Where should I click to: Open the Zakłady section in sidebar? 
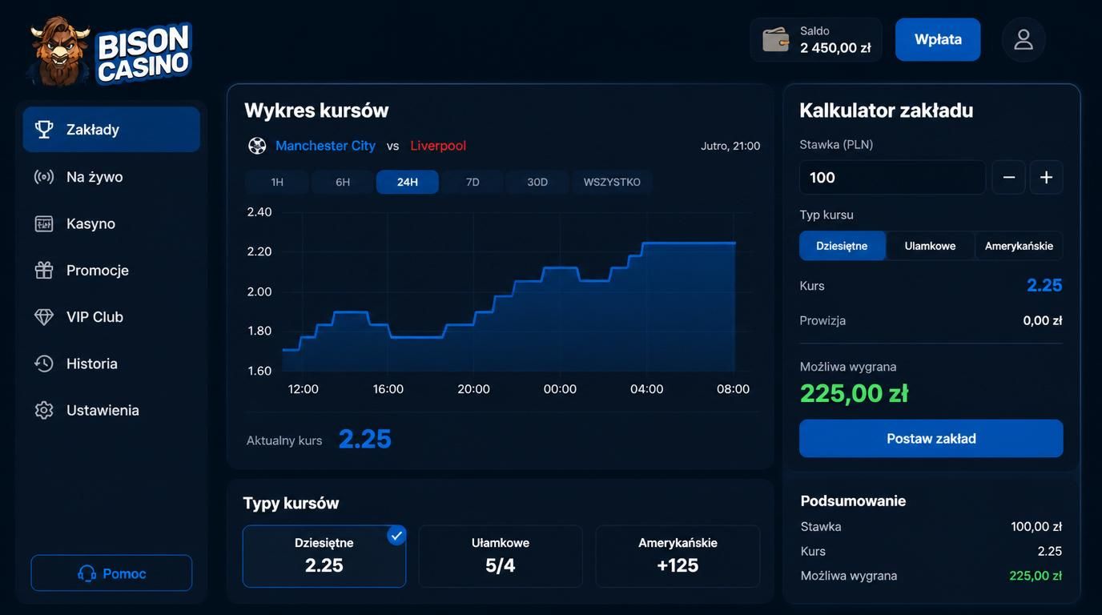(x=111, y=129)
